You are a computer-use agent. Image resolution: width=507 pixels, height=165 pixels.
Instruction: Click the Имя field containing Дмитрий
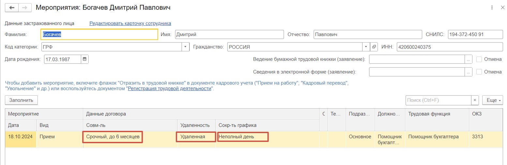tap(230, 34)
